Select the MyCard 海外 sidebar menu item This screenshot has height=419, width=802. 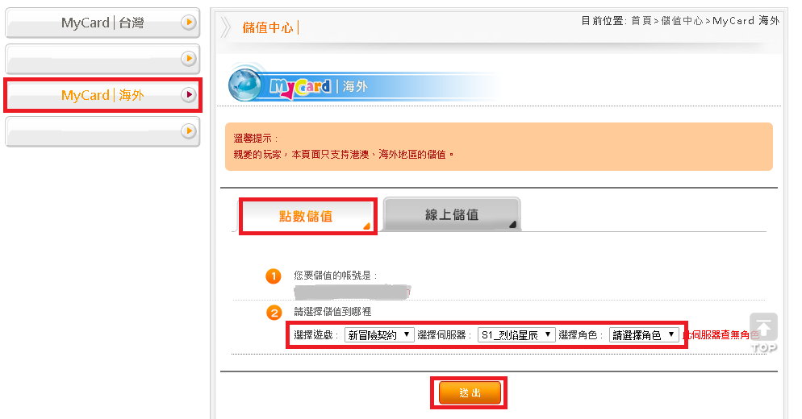101,95
